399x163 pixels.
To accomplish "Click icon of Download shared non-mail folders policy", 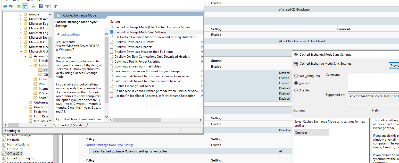I will coord(112,66).
